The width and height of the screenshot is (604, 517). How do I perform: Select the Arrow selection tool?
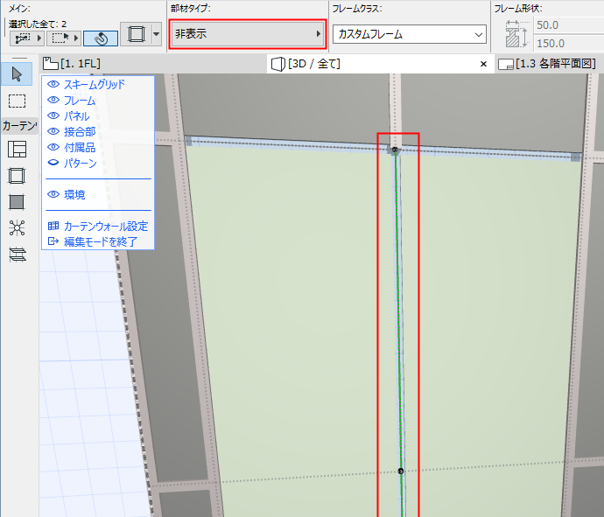tap(17, 74)
